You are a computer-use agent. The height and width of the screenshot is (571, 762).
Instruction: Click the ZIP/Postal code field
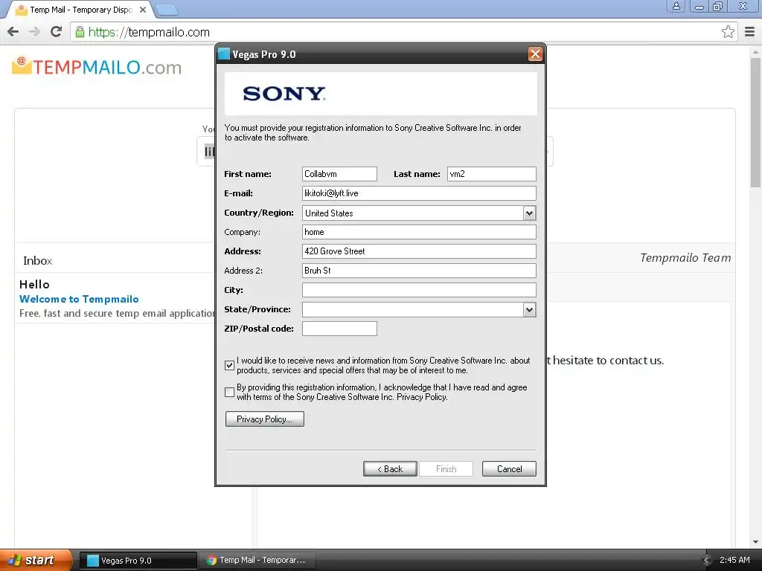point(339,329)
